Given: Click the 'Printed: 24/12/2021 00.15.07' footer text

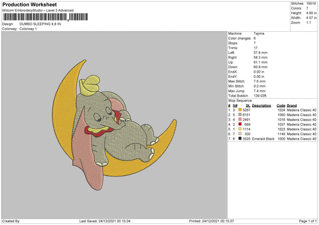Looking at the screenshot, I should pos(212,221).
